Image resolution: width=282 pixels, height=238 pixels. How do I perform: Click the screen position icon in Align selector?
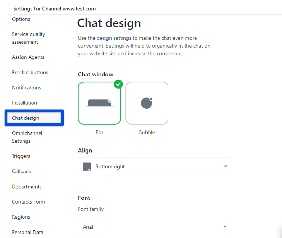point(86,166)
